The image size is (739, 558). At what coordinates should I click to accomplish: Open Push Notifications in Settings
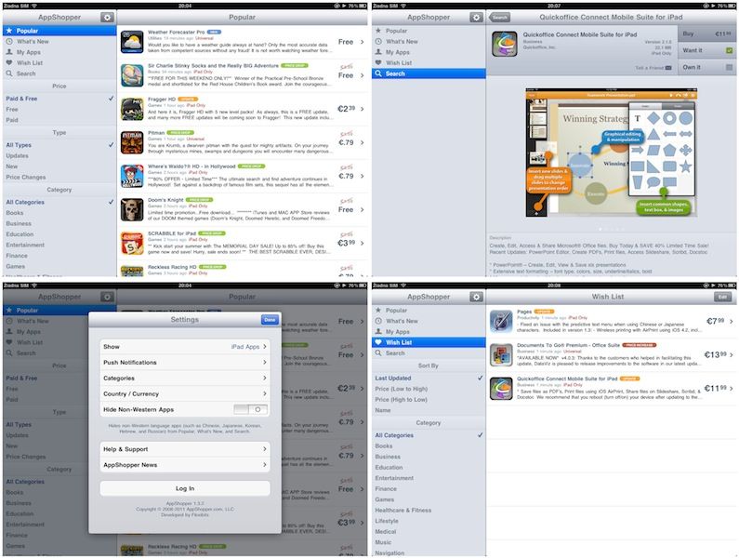185,363
